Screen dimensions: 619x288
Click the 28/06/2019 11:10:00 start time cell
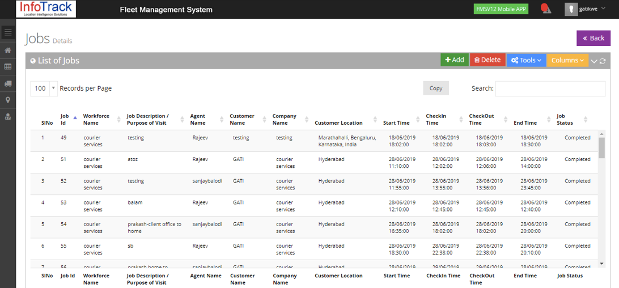(x=402, y=163)
